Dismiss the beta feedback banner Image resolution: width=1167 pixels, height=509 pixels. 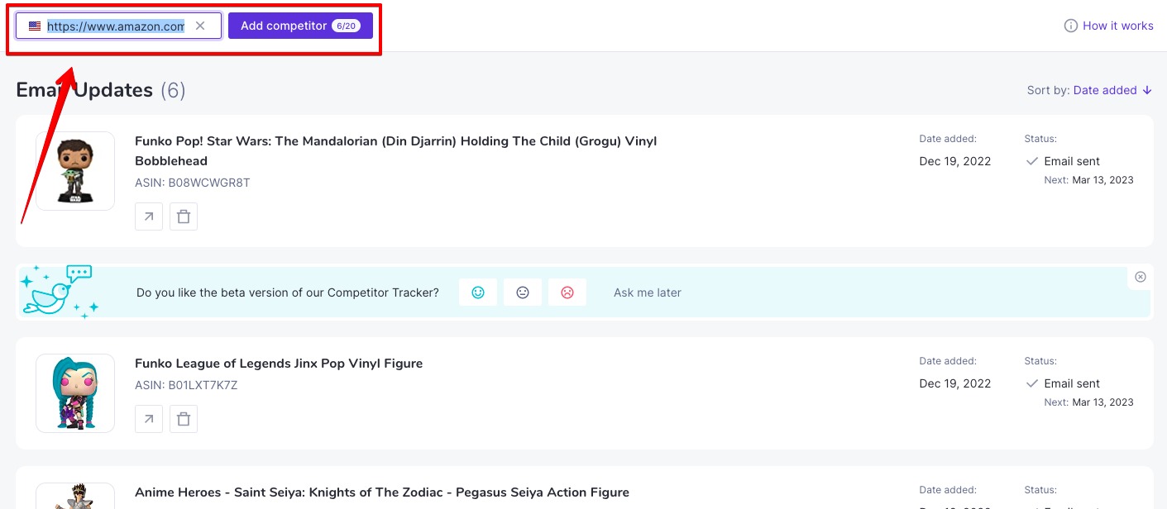click(1141, 277)
